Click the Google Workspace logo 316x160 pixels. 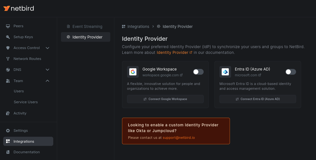click(x=133, y=72)
